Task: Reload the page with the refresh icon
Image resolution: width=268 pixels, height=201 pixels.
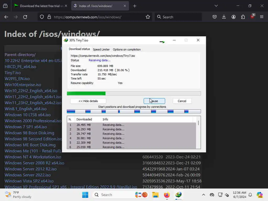Action: [25, 17]
